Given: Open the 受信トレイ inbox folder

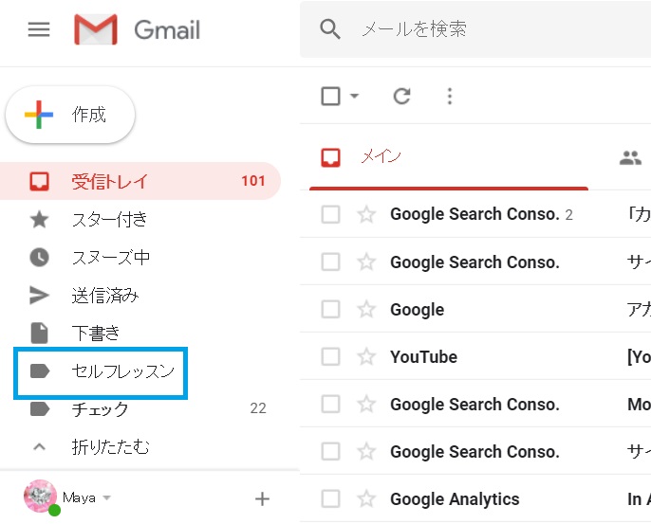Looking at the screenshot, I should [x=109, y=181].
